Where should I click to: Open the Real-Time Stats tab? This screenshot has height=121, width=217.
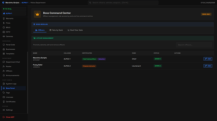[75, 30]
